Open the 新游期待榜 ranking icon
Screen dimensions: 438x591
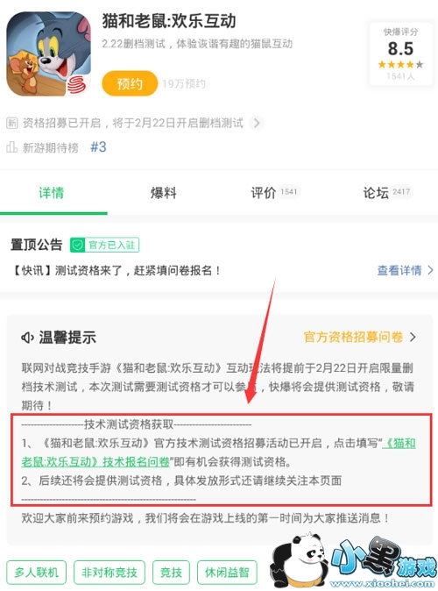click(x=11, y=147)
